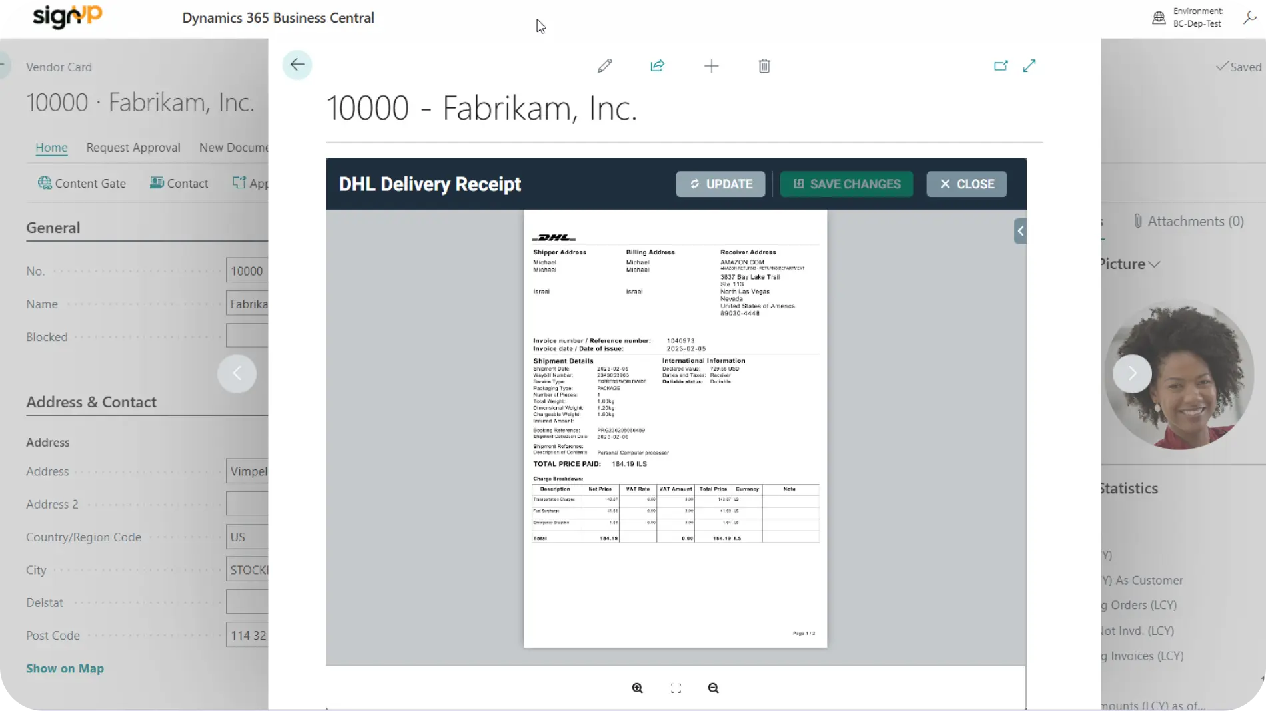
Task: Click the UPDATE button
Action: coord(720,184)
